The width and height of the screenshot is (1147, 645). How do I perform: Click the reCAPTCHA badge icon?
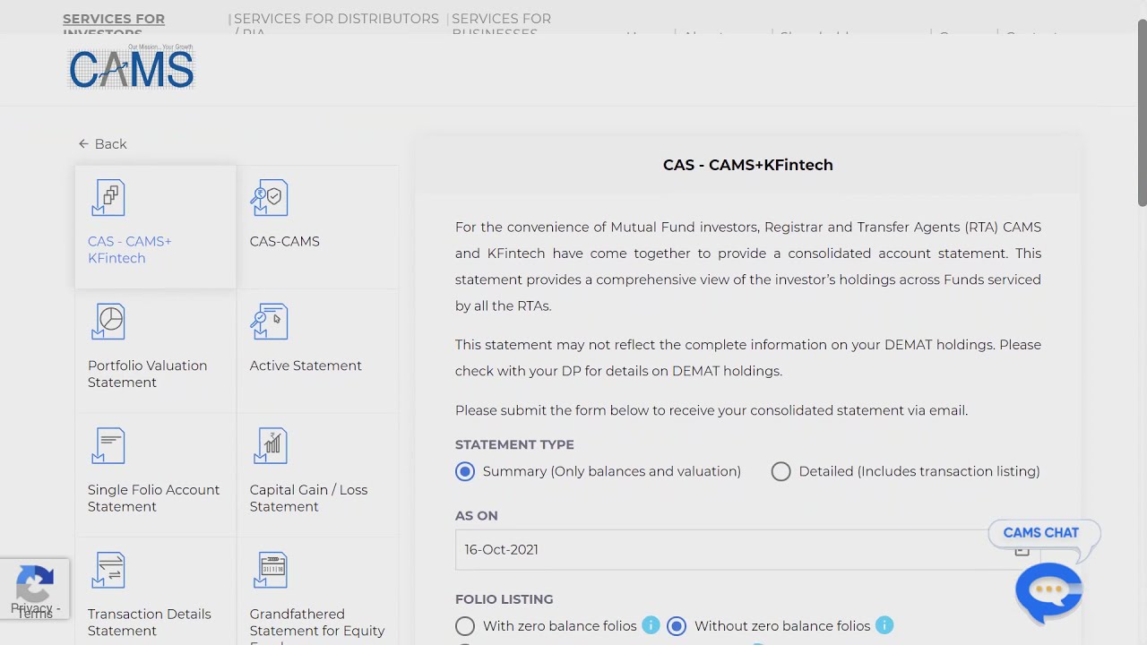[x=34, y=583]
